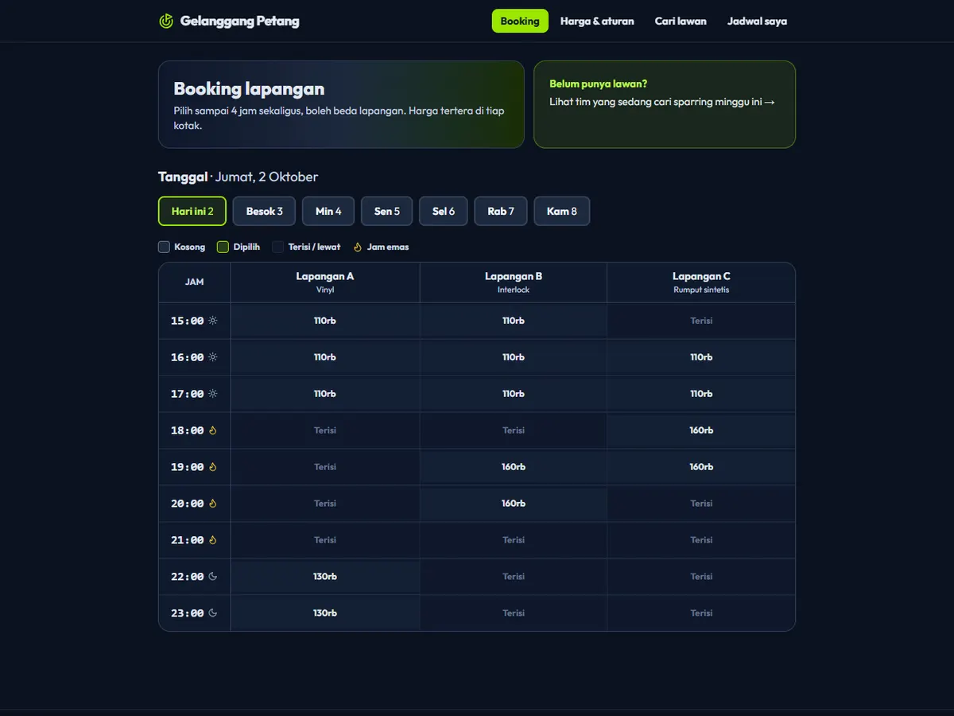This screenshot has height=716, width=954.
Task: Click the sun icon beside 15:00
Action: tap(213, 321)
